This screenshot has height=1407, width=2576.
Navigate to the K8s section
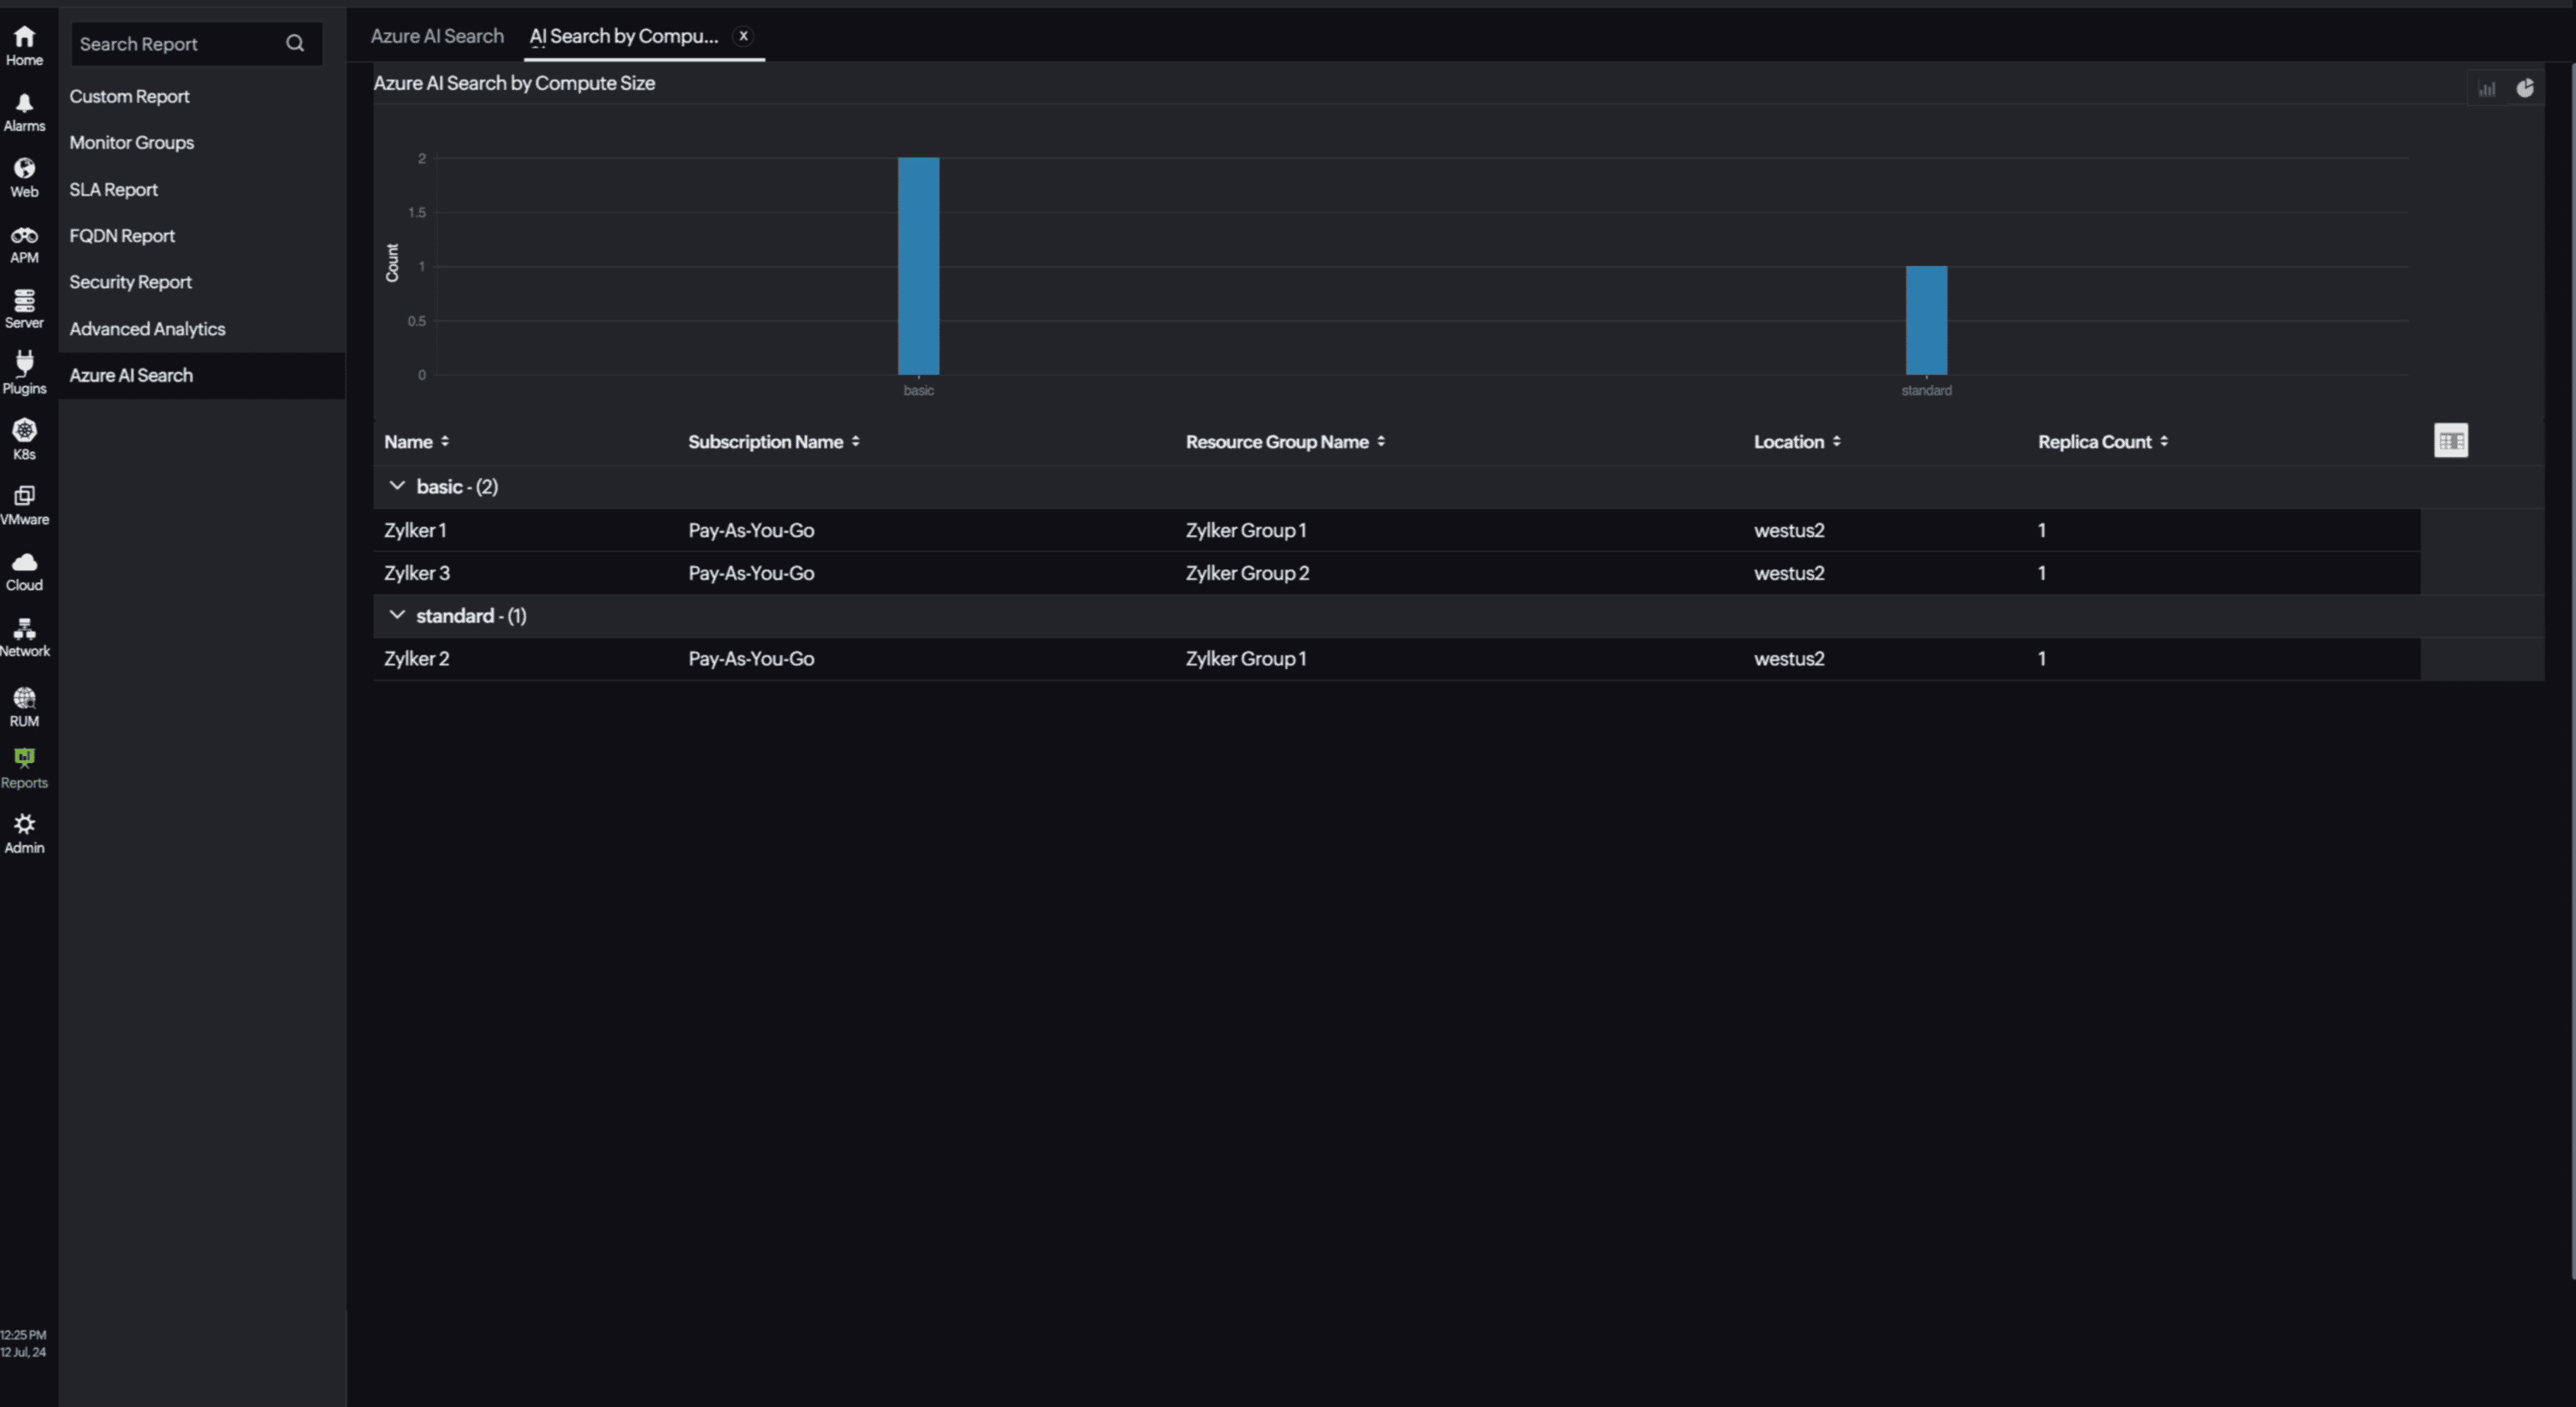pos(24,437)
